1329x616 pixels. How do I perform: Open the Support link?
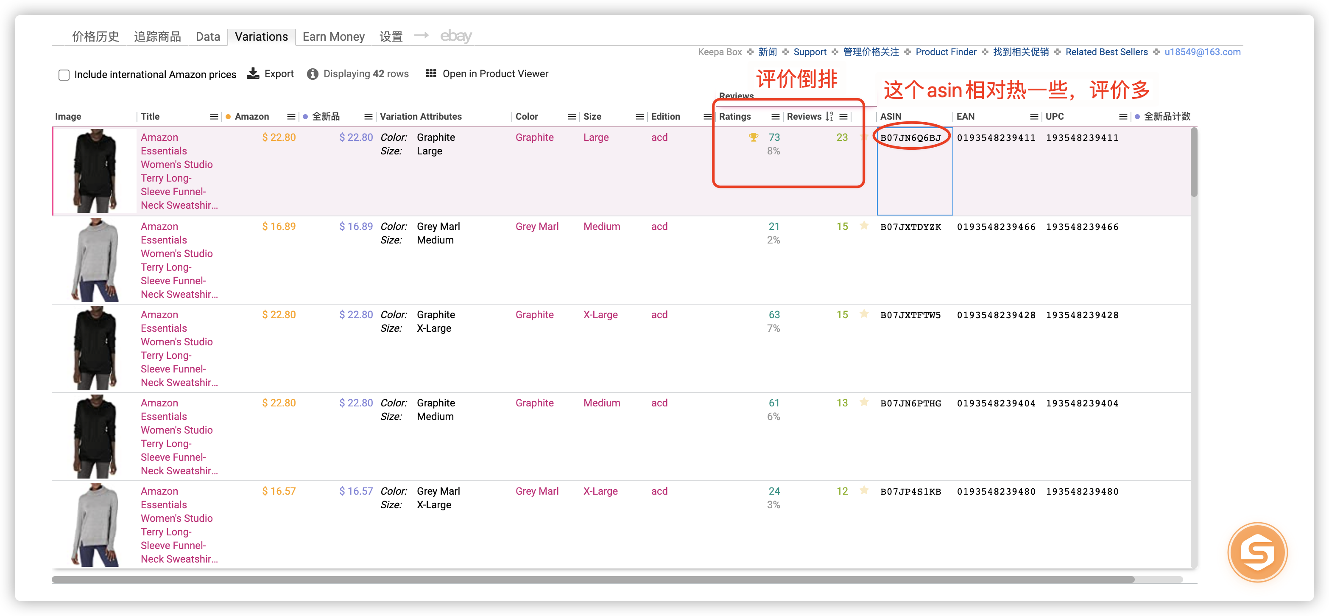click(x=810, y=52)
